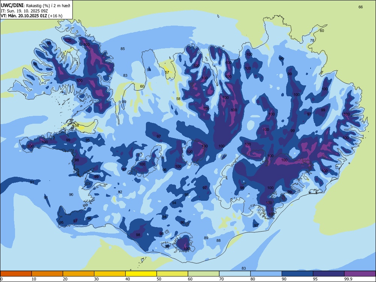
Task: Click the '88' humidity value on the map
Action: [218, 241]
